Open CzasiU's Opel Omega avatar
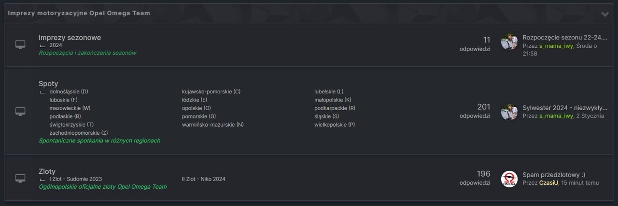This screenshot has height=206, width=618. (x=509, y=179)
